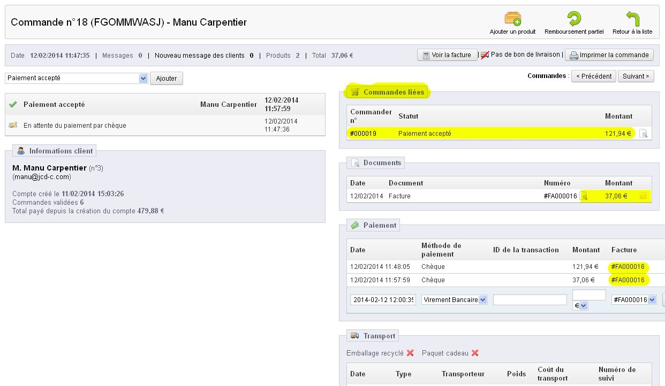This screenshot has height=386, width=665.
Task: Open the #FA000016 invoice dropdown in payment form
Action: pos(634,300)
